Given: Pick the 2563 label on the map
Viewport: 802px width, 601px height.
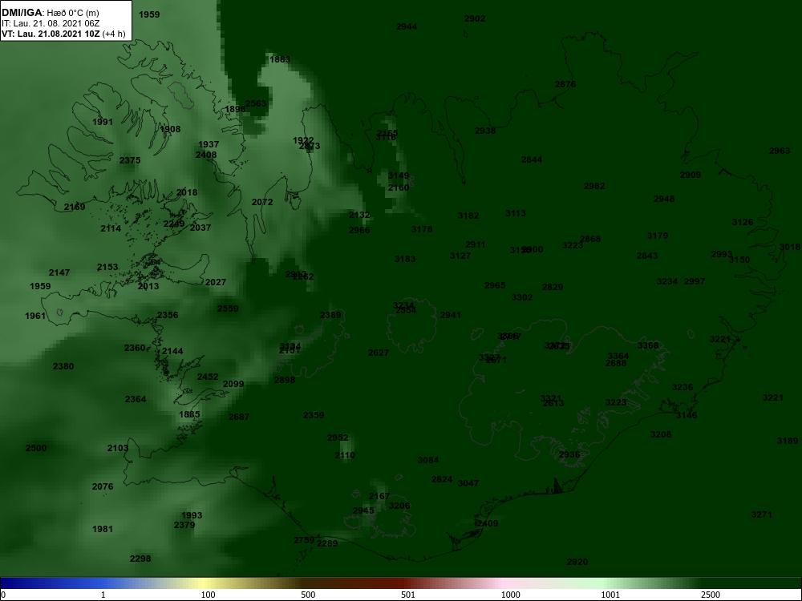Looking at the screenshot, I should point(256,103).
